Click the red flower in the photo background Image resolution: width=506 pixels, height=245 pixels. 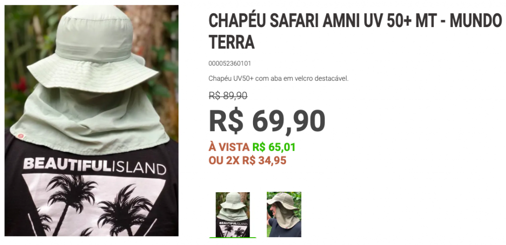[x=21, y=85]
